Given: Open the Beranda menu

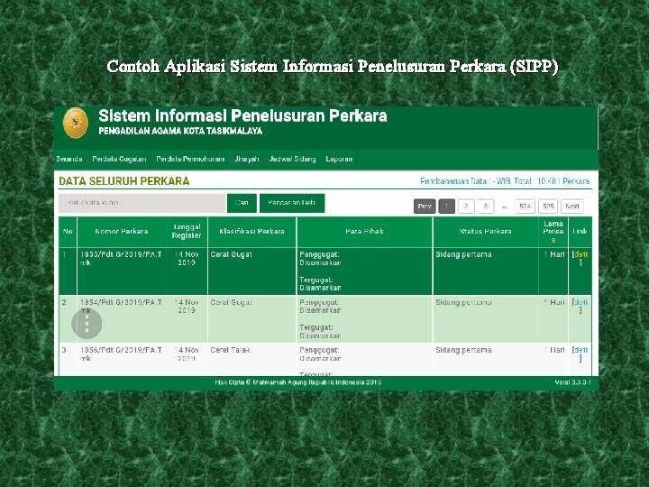Looking at the screenshot, I should (x=69, y=159).
